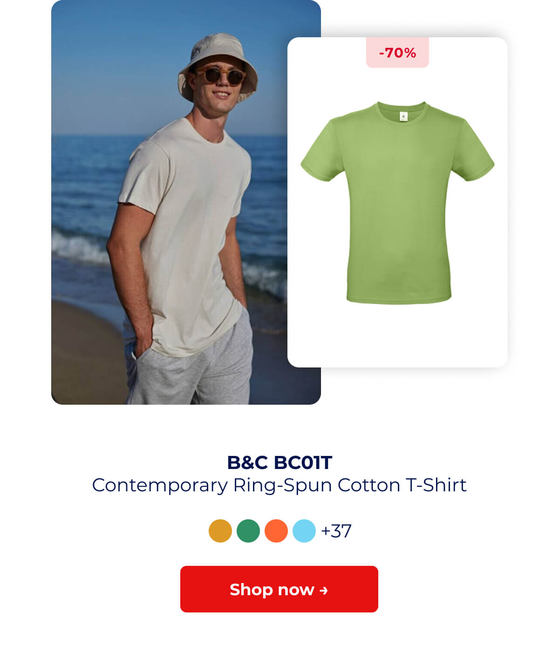Open the green T-shirt product image
559x659 pixels.
[x=397, y=203]
